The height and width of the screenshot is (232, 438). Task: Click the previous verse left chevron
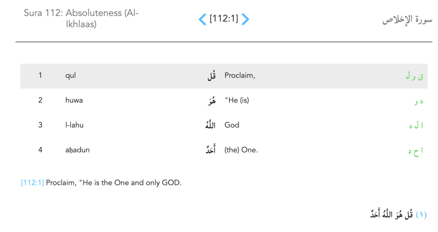pyautogui.click(x=203, y=19)
